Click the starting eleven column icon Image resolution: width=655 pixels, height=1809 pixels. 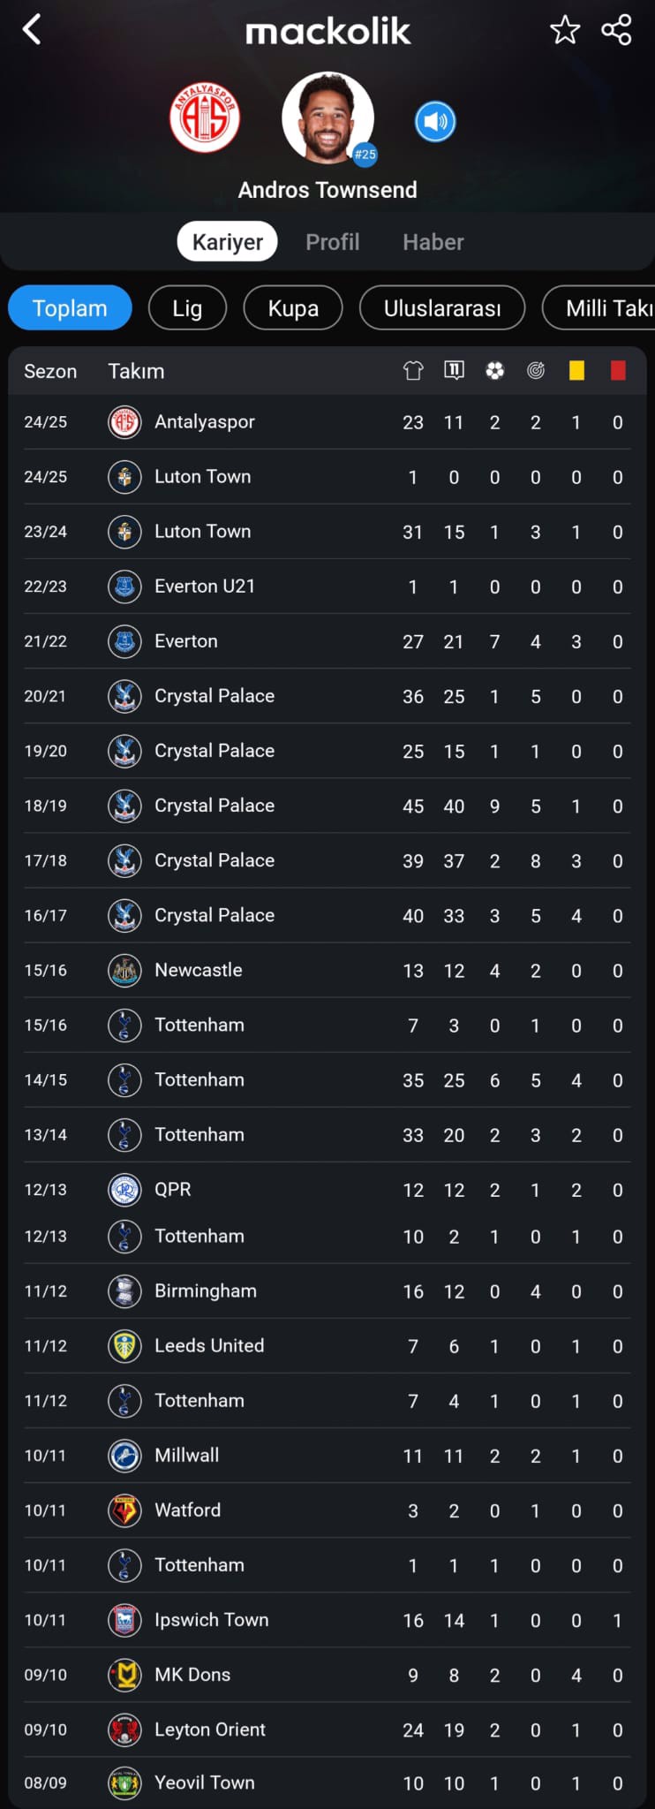454,371
